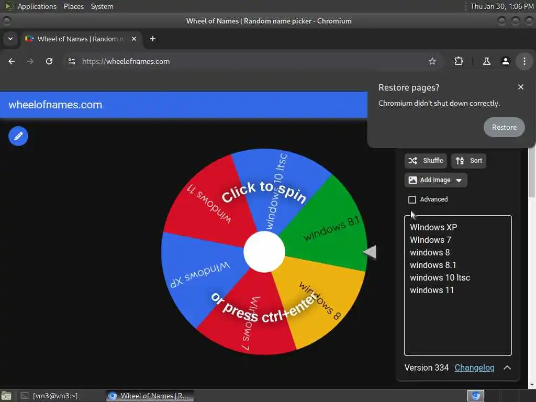The height and width of the screenshot is (402, 536).
Task: Click the 'windows 10 ltsc' entry text
Action: tap(440, 277)
